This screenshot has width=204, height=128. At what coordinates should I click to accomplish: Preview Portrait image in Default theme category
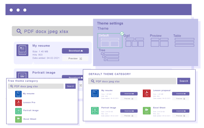tap(129, 116)
